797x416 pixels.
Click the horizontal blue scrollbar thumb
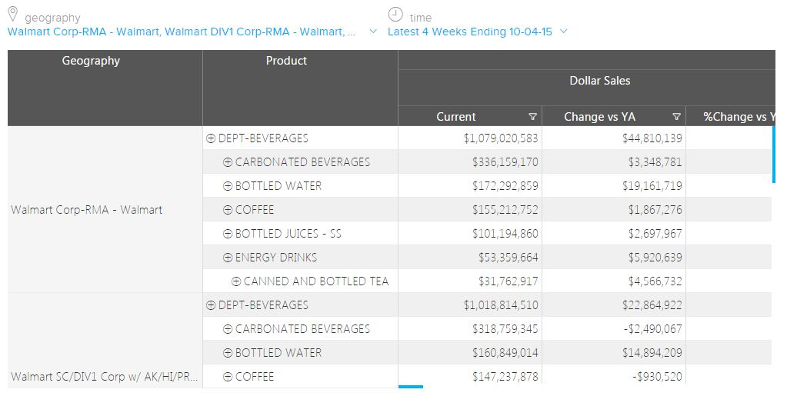(x=411, y=387)
